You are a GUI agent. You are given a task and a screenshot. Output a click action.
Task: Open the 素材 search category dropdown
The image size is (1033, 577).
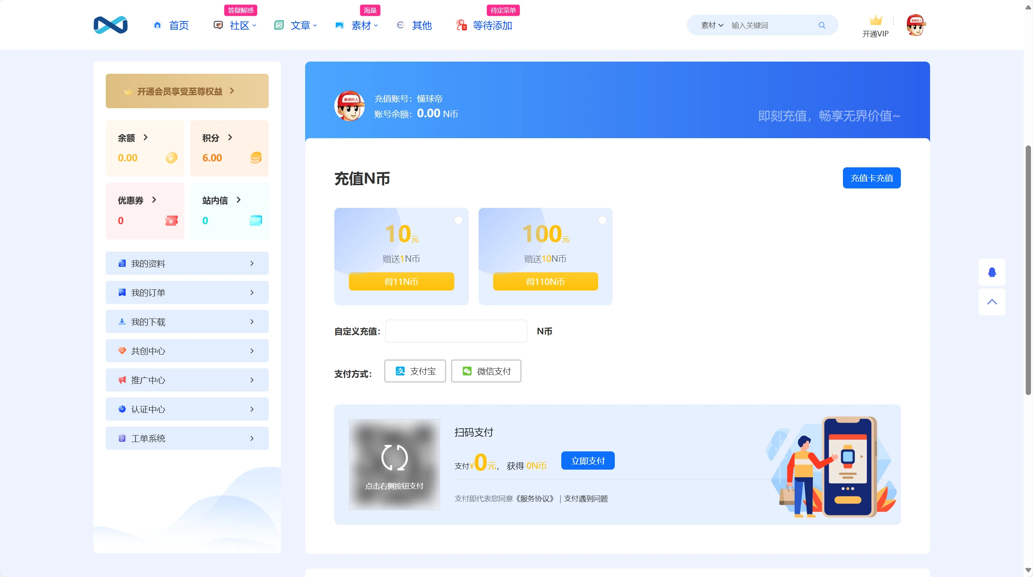coord(712,25)
